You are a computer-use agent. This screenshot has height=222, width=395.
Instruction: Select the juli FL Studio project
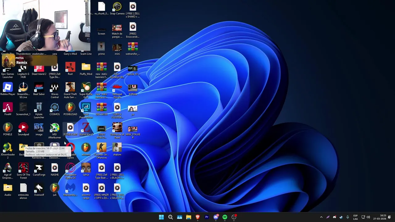55,190
